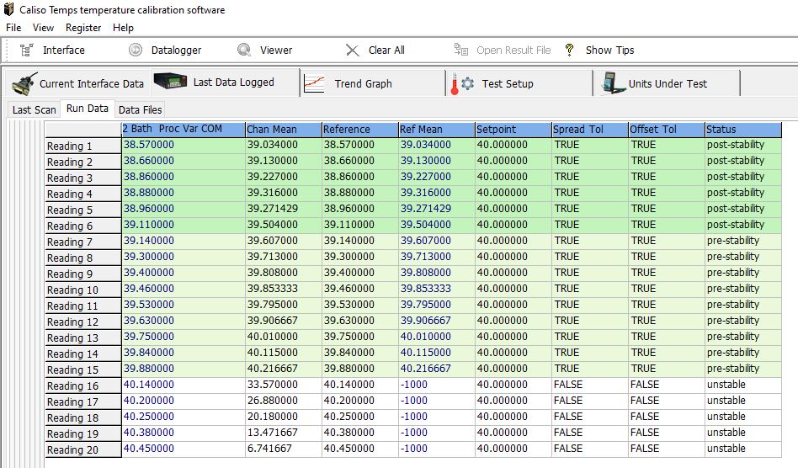Click the Open Result File icon
The width and height of the screenshot is (798, 468).
click(x=461, y=50)
